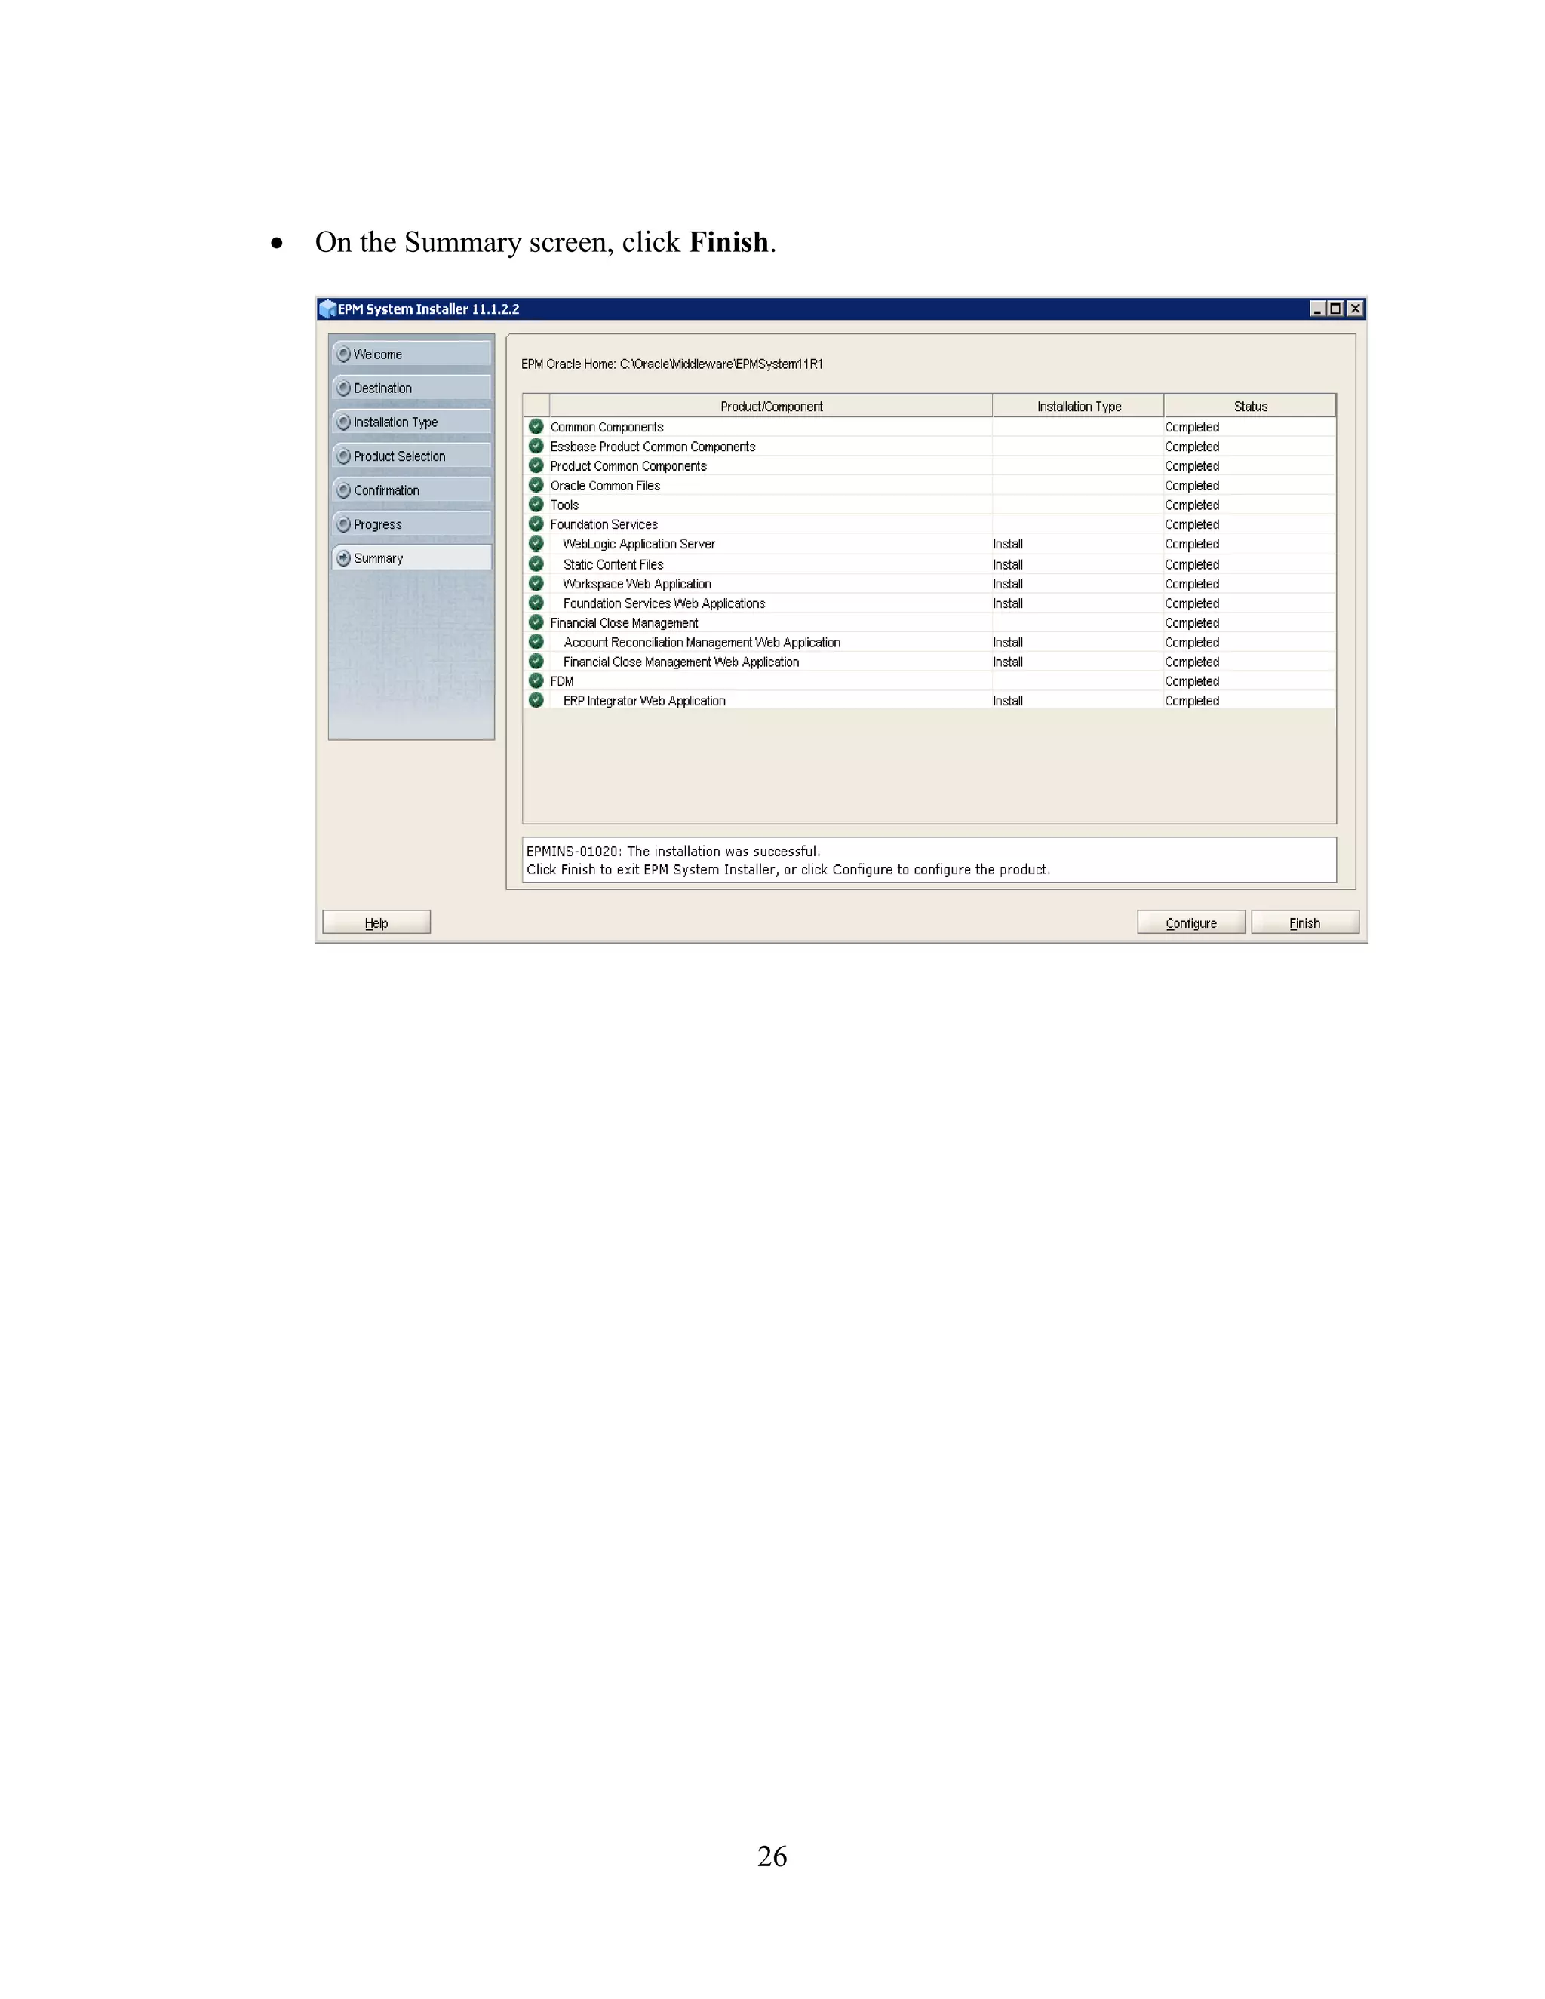Click the Finish button

[x=1304, y=923]
